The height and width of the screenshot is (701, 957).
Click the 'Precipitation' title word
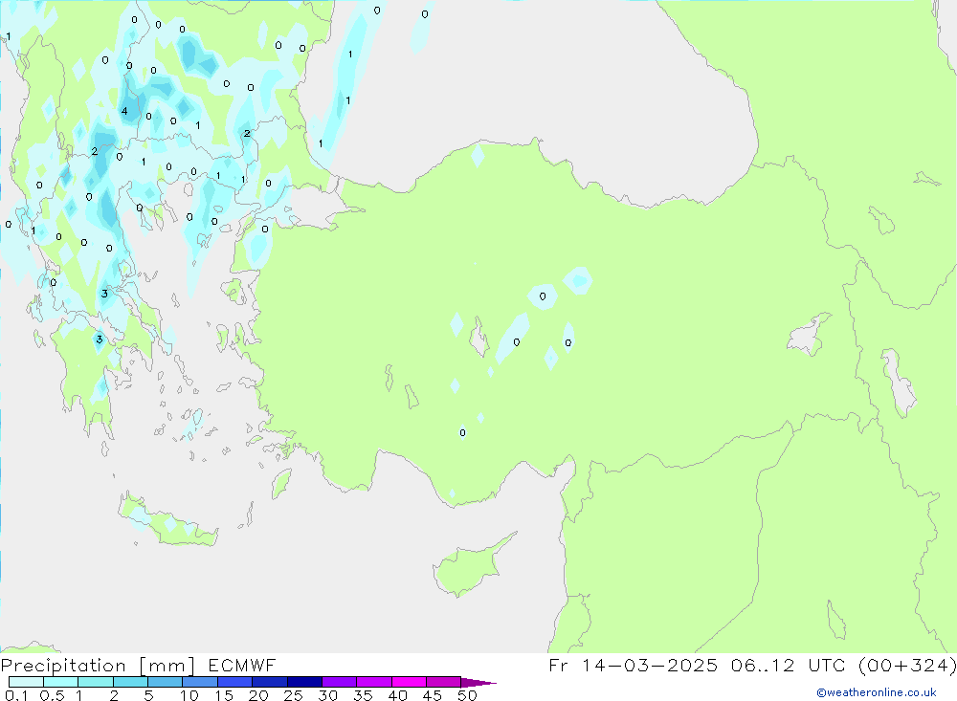(x=63, y=666)
